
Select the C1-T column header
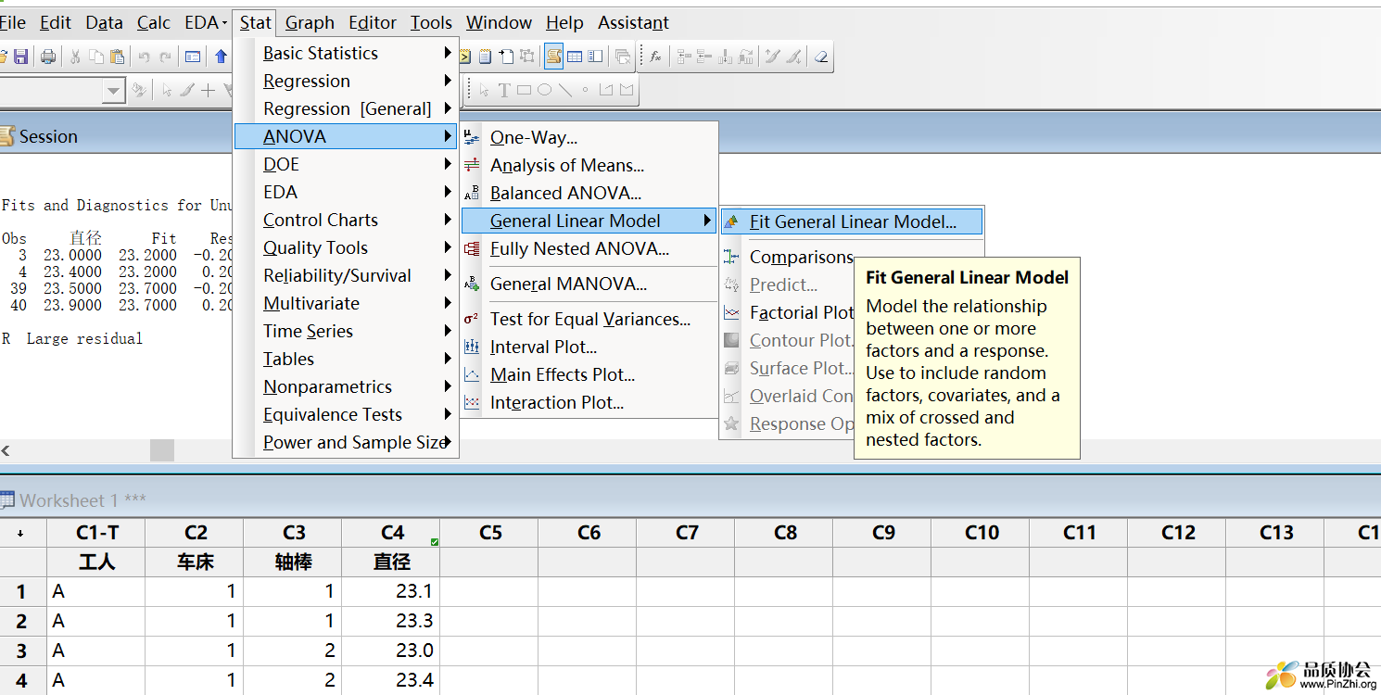click(96, 533)
